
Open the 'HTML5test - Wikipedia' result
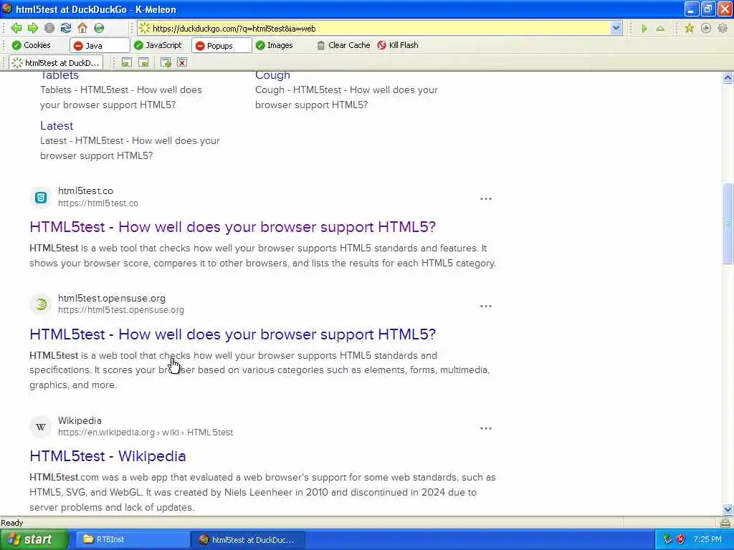point(108,456)
